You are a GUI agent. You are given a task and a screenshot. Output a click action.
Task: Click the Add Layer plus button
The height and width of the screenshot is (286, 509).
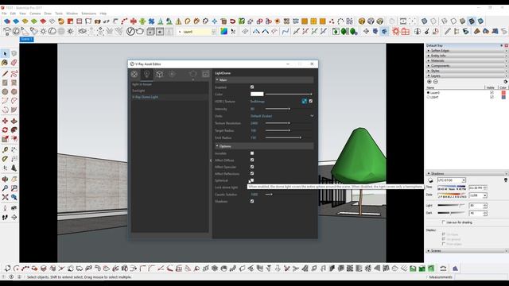(429, 82)
